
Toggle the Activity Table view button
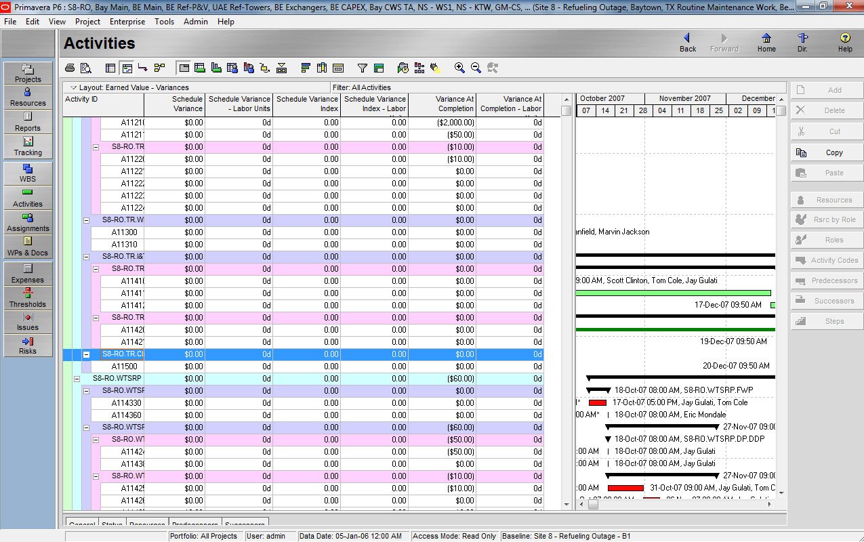[x=110, y=68]
